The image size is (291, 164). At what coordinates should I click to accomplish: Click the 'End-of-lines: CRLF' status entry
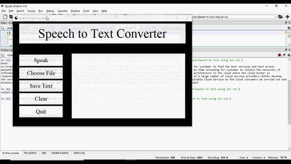(x=192, y=158)
